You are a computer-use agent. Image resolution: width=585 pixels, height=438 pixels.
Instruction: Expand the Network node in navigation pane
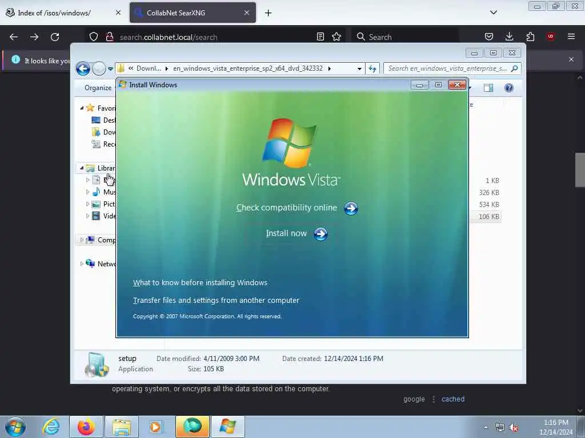click(82, 263)
